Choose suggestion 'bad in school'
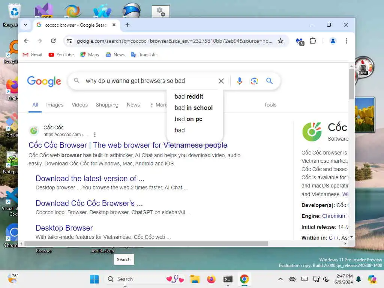This screenshot has width=384, height=288. (x=195, y=108)
